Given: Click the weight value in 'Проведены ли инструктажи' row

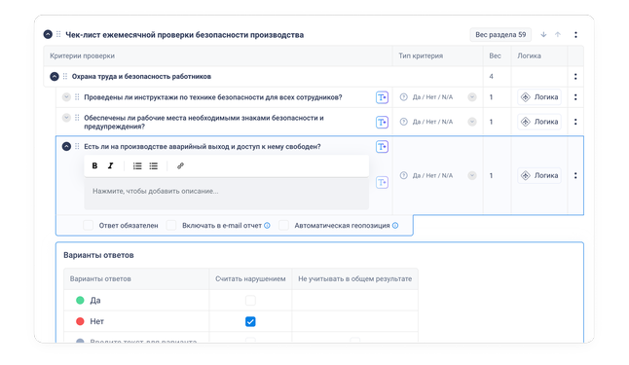Looking at the screenshot, I should pos(491,97).
